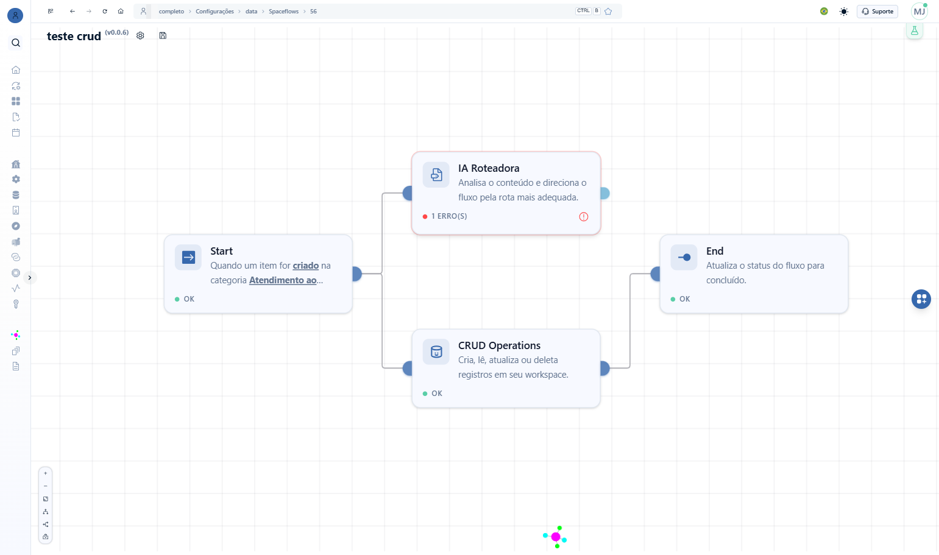Select the Start node
Screen dimensions: 939x555
(258, 274)
